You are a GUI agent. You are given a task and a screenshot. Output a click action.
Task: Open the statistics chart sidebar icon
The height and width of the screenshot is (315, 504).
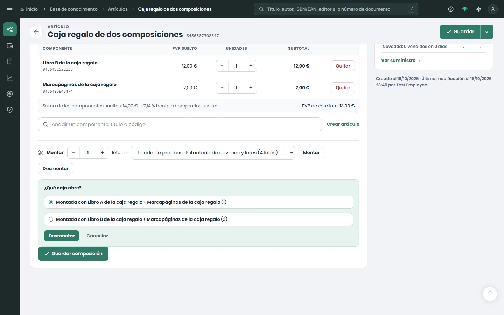pos(10,78)
